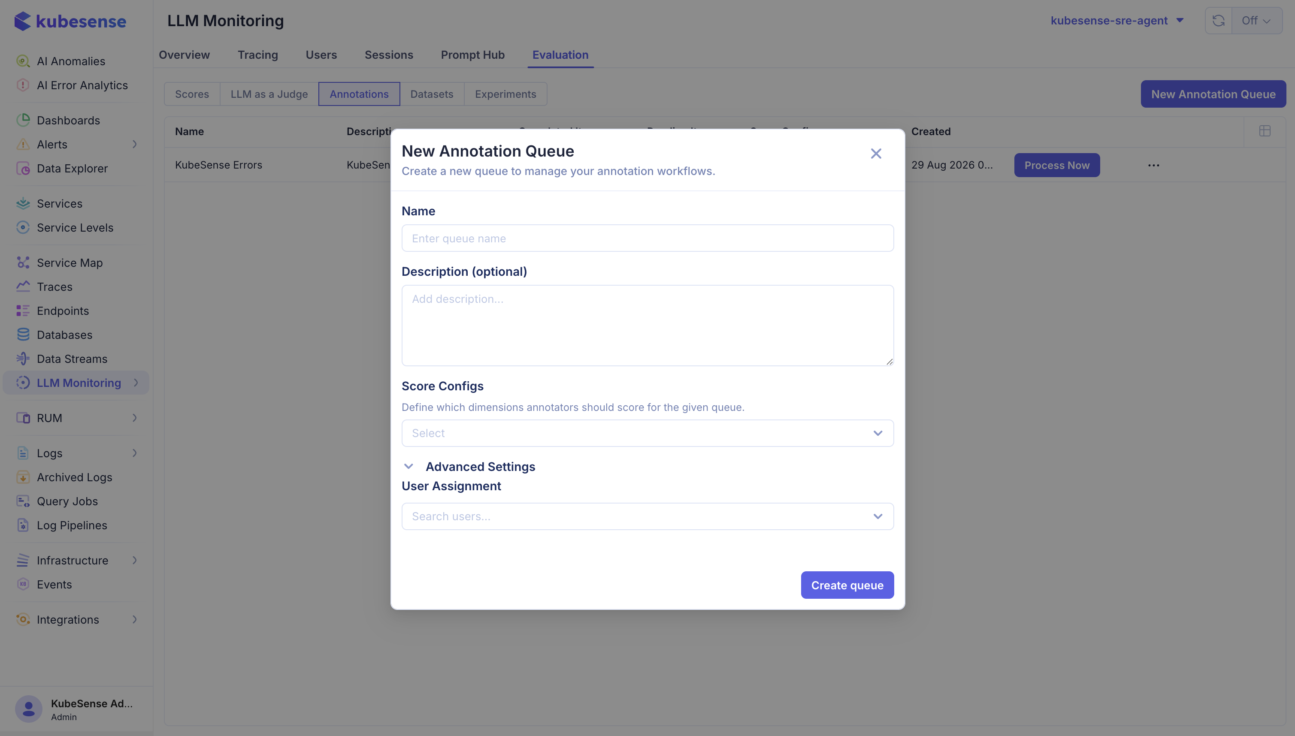Expand the Logs submenu chevron
The width and height of the screenshot is (1295, 736).
pyautogui.click(x=134, y=453)
